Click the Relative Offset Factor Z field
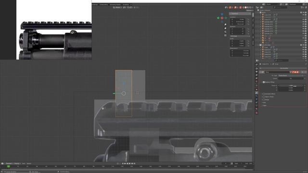 click(x=291, y=90)
